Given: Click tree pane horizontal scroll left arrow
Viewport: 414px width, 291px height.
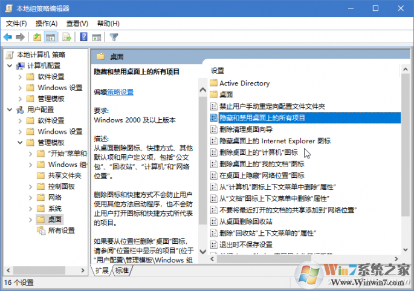Looking at the screenshot, I should pyautogui.click(x=8, y=270).
